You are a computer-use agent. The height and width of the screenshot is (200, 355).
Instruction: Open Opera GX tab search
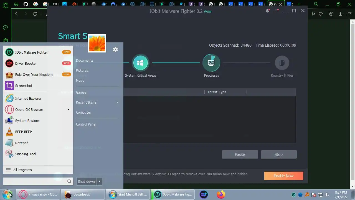coord(316,4)
